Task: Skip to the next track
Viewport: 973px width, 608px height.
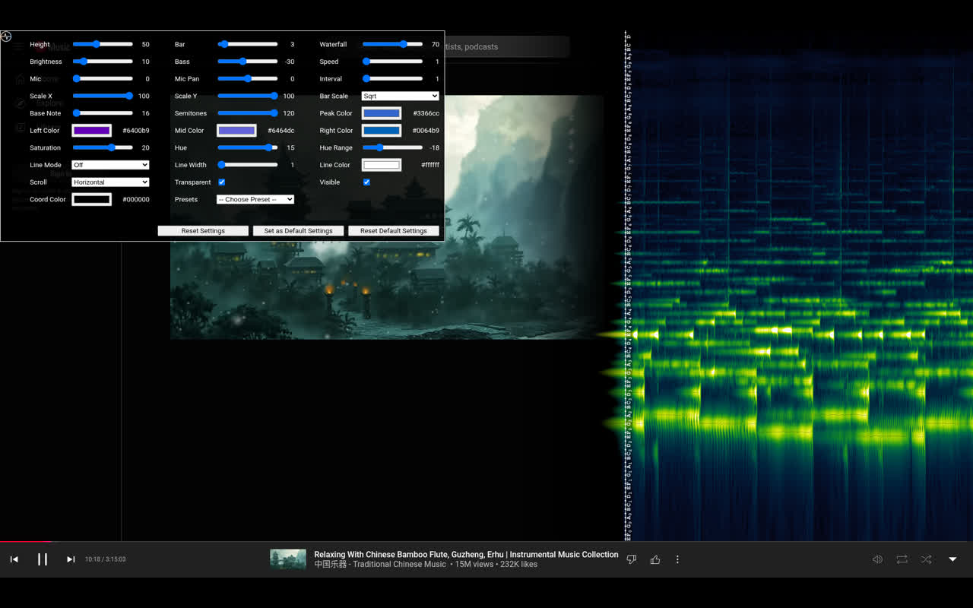Action: click(x=70, y=559)
